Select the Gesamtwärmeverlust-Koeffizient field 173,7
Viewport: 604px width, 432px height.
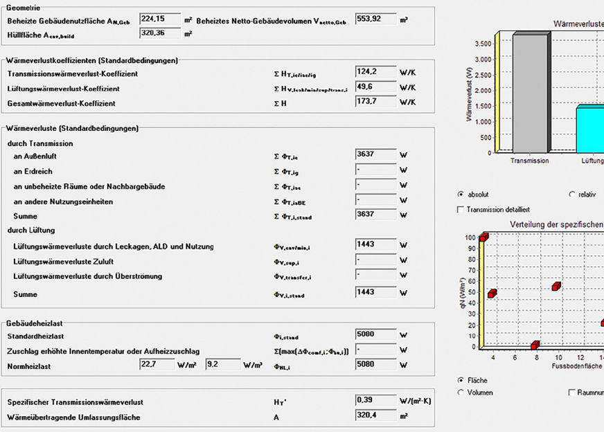click(375, 102)
